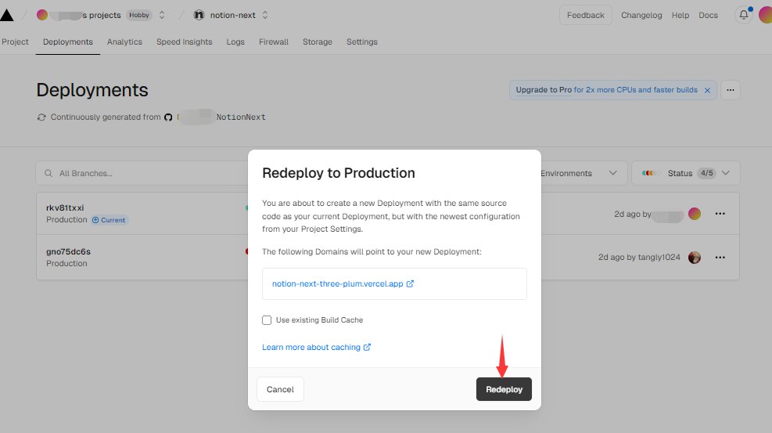The width and height of the screenshot is (772, 433).
Task: Open notion-next-three-plum.vercel.app domain link
Action: click(338, 283)
